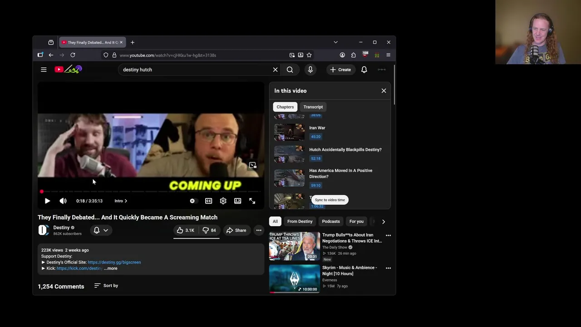Click the address bar URL
581x327 pixels.
(x=167, y=55)
